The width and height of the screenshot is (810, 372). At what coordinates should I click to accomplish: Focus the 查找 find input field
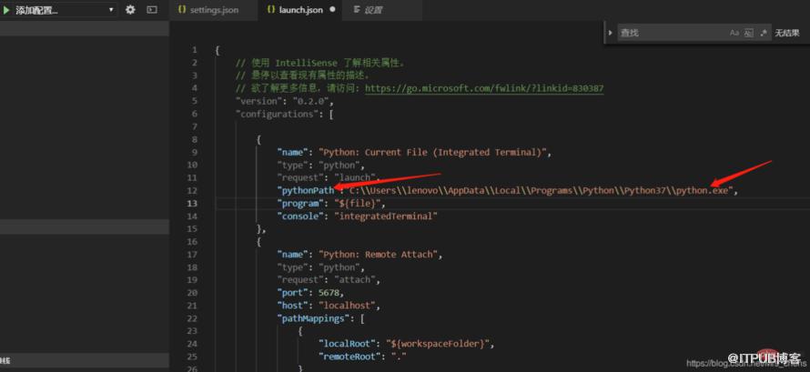coord(671,33)
